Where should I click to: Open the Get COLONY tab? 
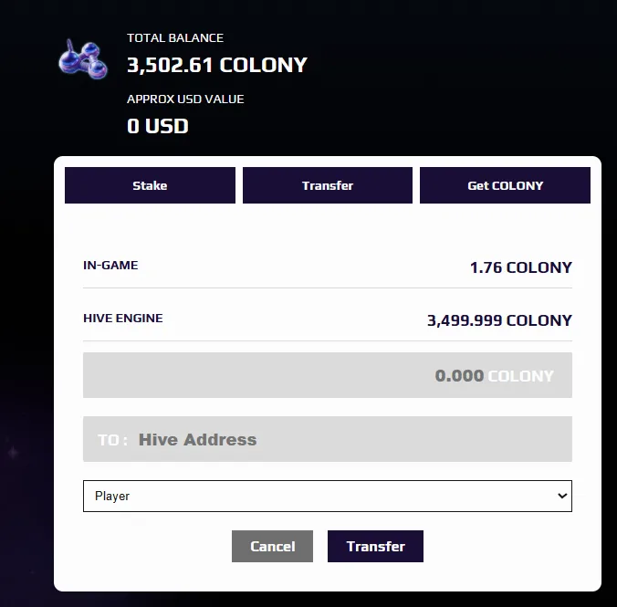coord(505,185)
